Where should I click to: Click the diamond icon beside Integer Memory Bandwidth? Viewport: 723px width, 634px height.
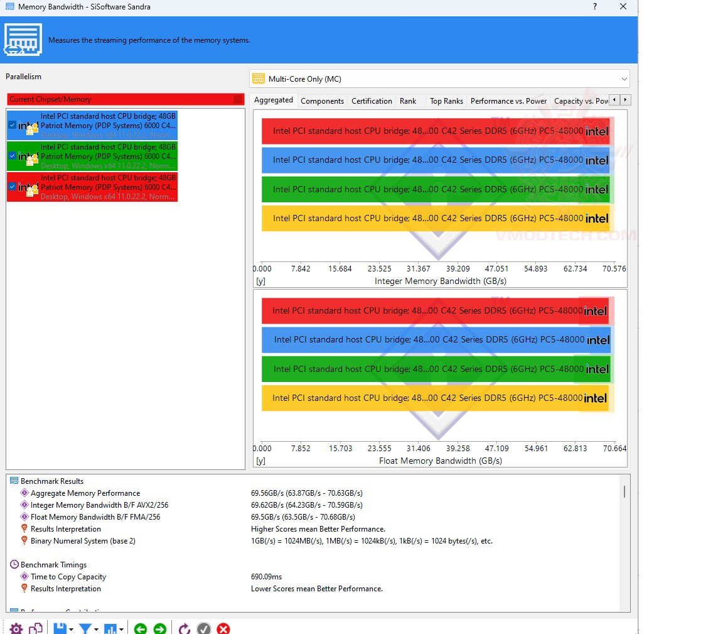coord(24,505)
